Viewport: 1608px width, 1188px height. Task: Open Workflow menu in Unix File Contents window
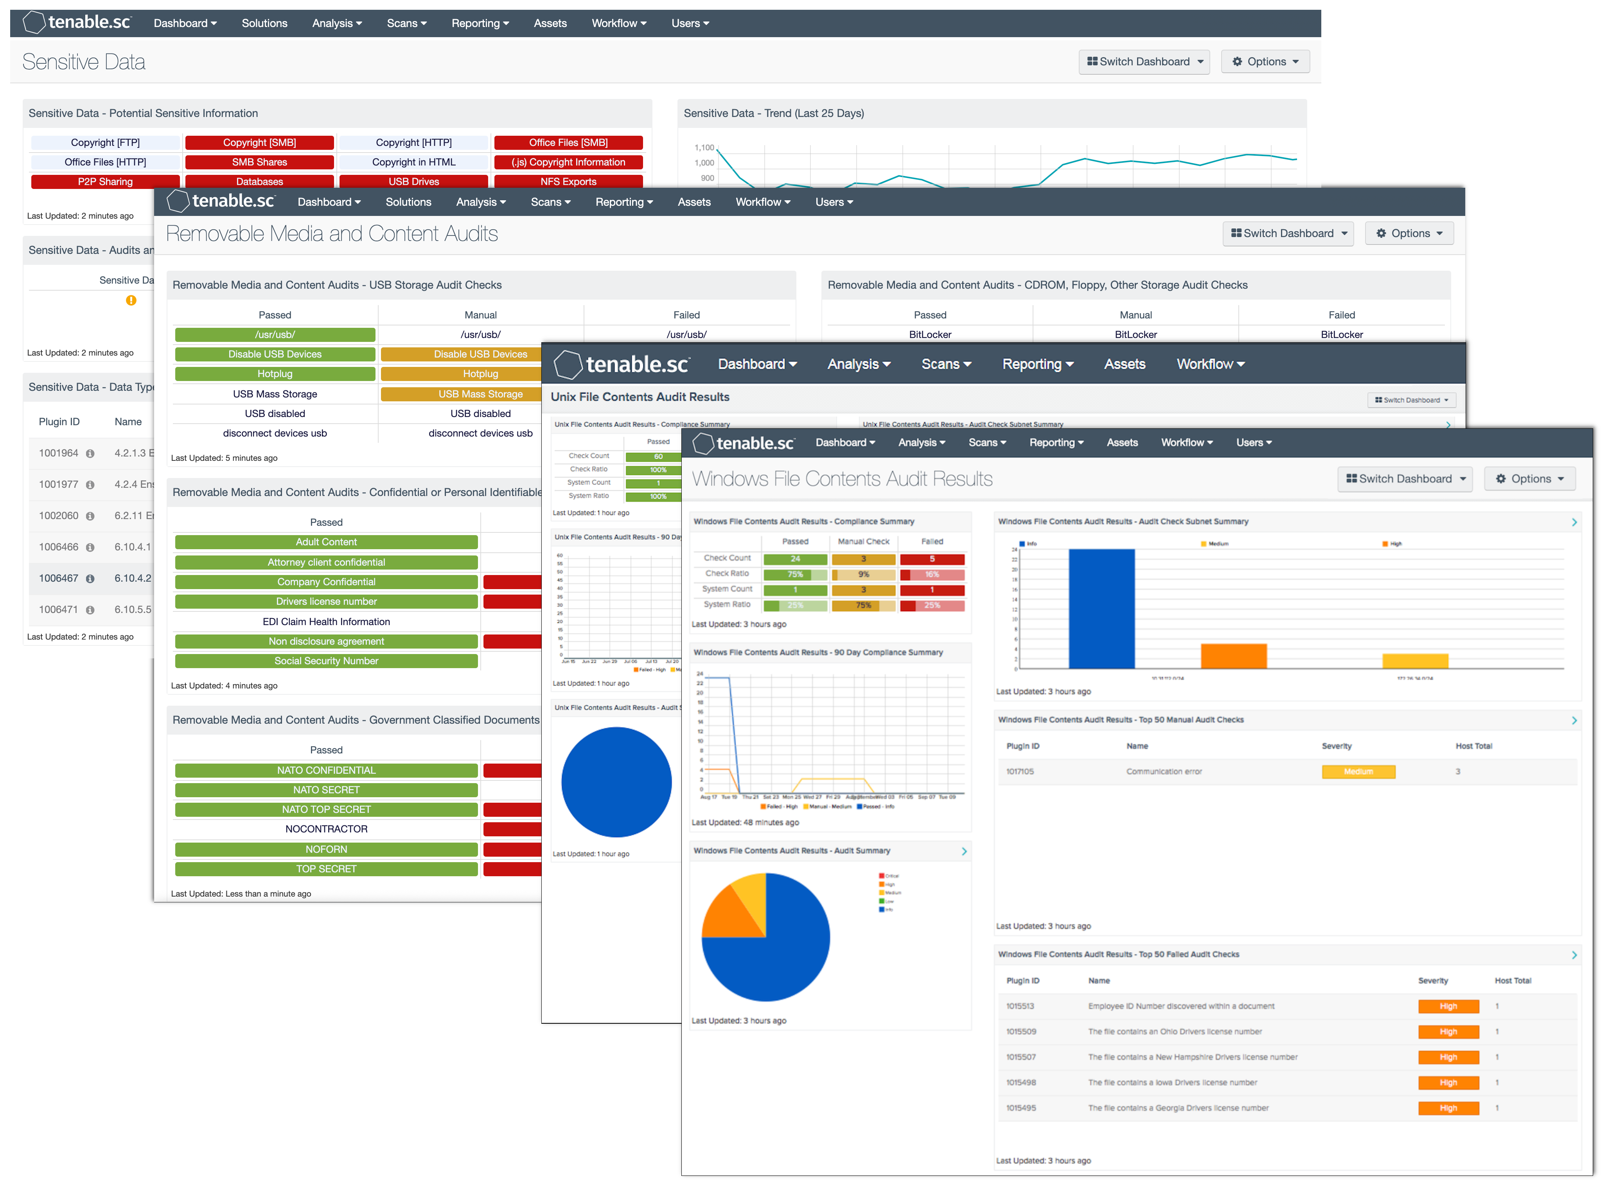1211,365
